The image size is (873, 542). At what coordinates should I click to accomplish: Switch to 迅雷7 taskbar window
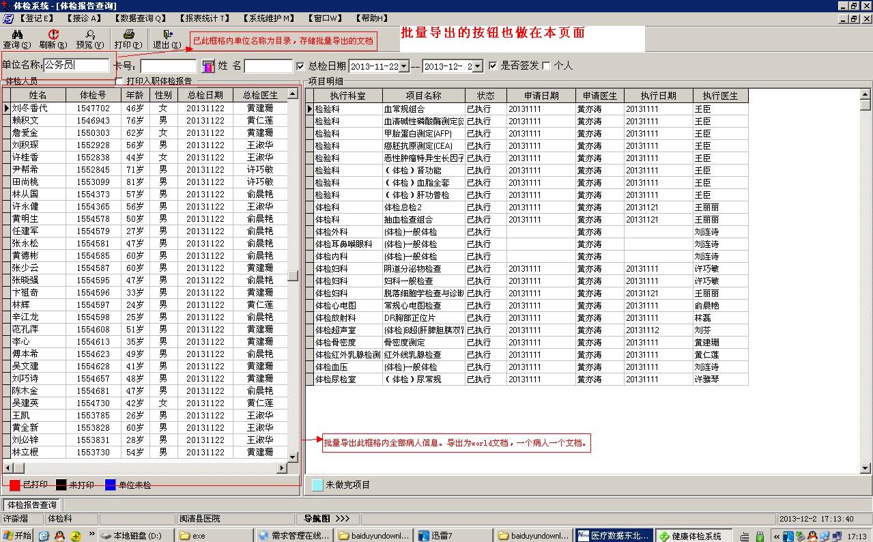[453, 536]
